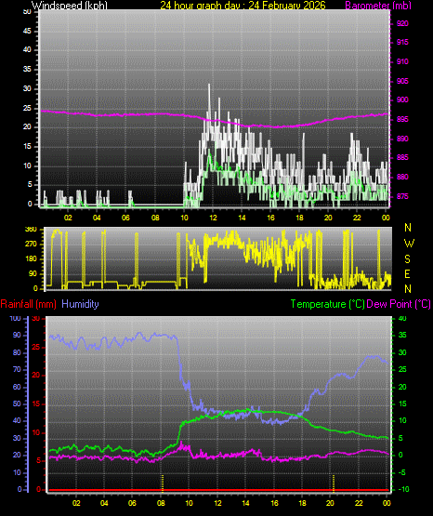
Task: Click the bottom N compass letter
Action: point(408,288)
